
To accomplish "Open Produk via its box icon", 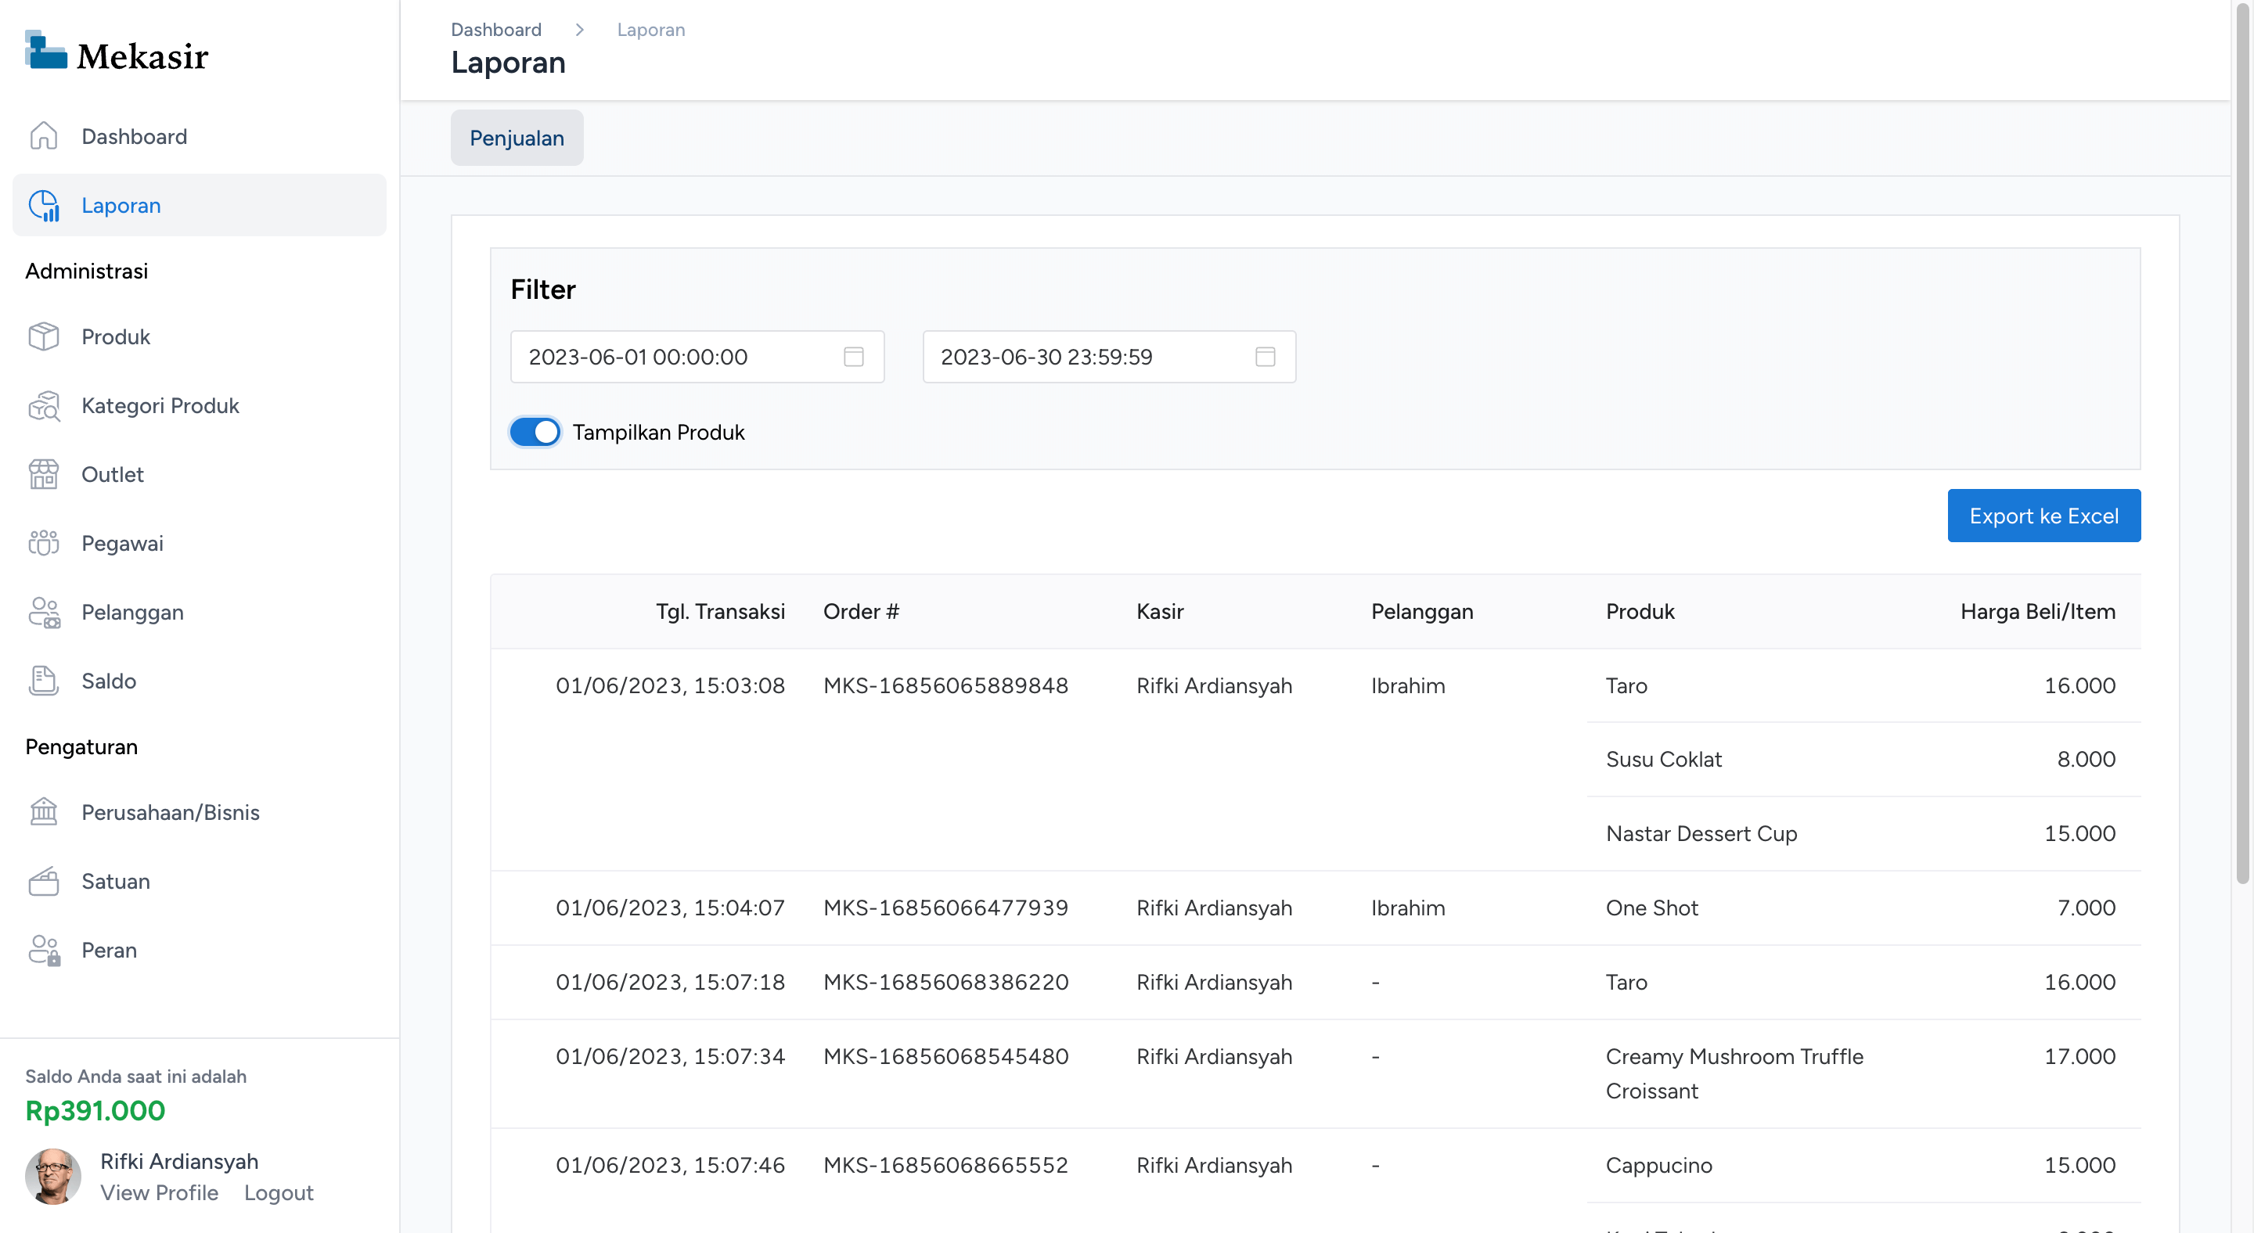I will click(43, 336).
